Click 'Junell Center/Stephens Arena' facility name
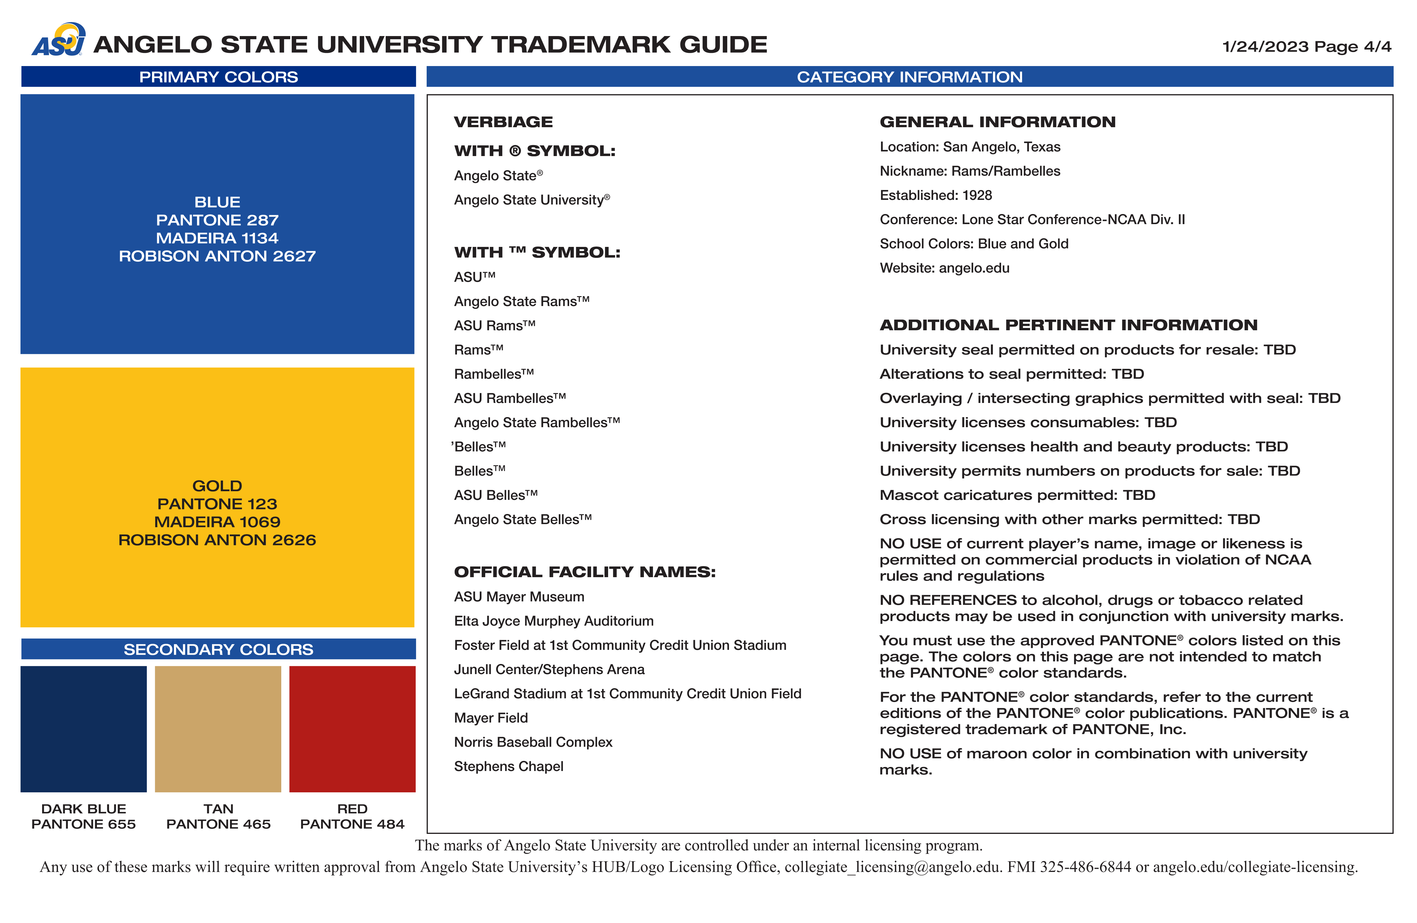This screenshot has width=1417, height=923. point(549,669)
